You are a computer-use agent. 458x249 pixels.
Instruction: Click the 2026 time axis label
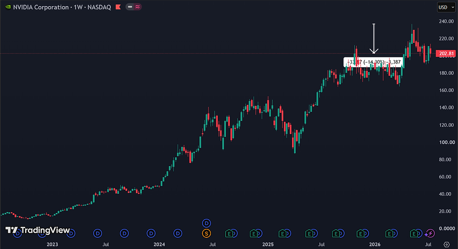click(375, 244)
